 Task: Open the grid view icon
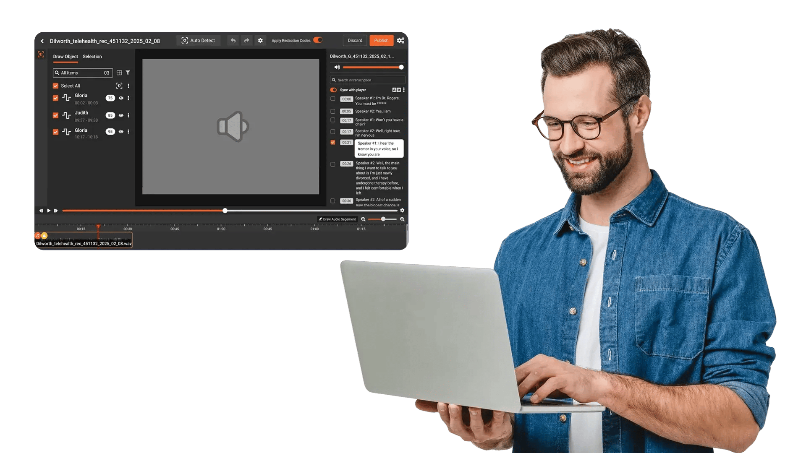click(x=119, y=73)
